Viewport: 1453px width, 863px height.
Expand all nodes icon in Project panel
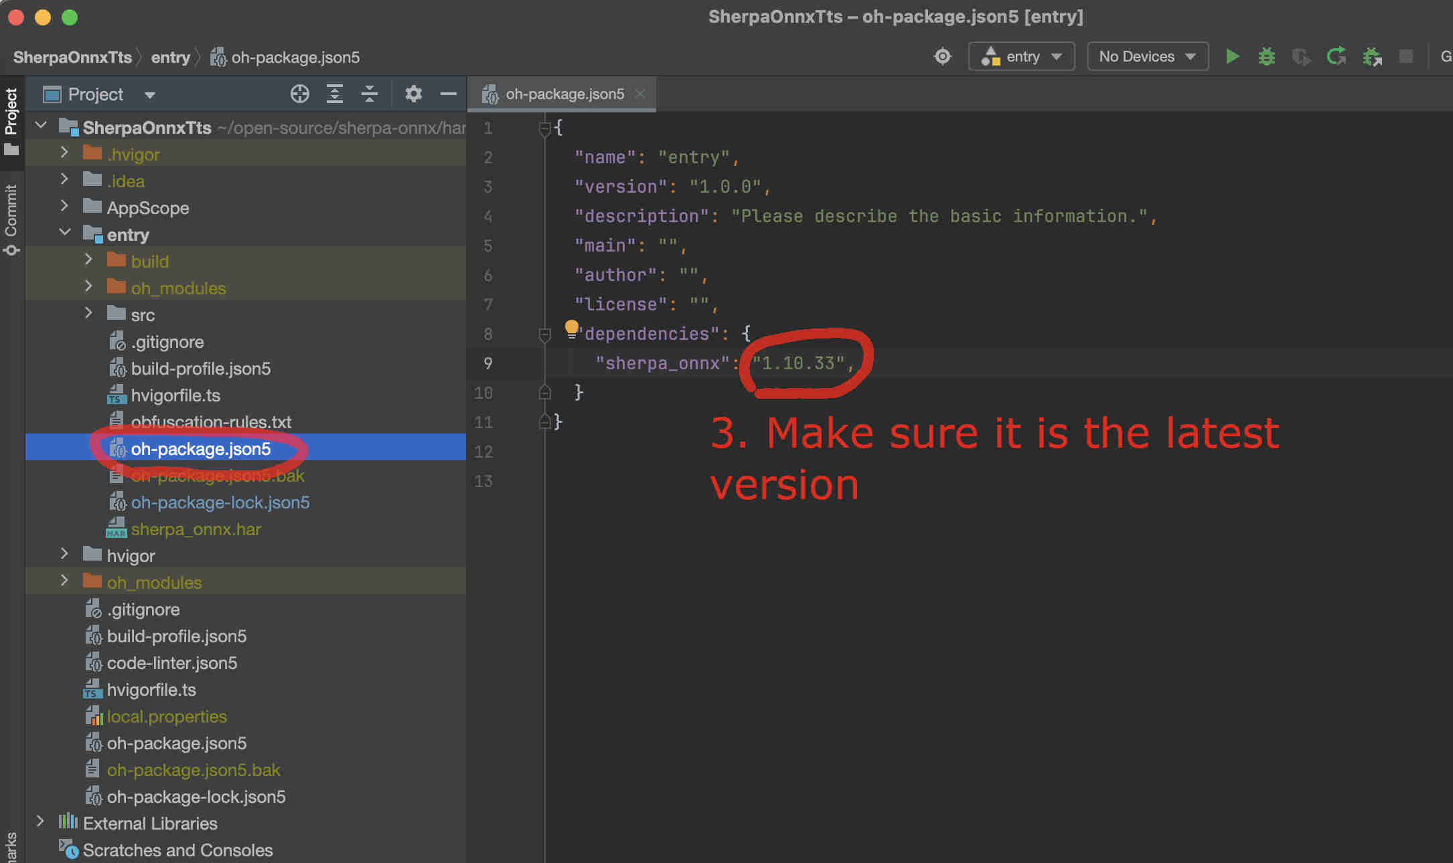(x=335, y=94)
